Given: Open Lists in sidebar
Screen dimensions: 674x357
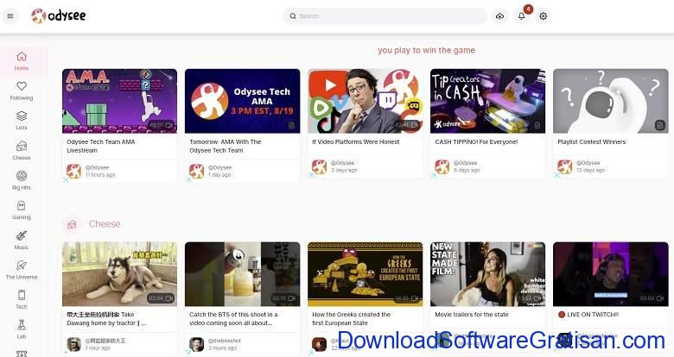Looking at the screenshot, I should pos(22,121).
